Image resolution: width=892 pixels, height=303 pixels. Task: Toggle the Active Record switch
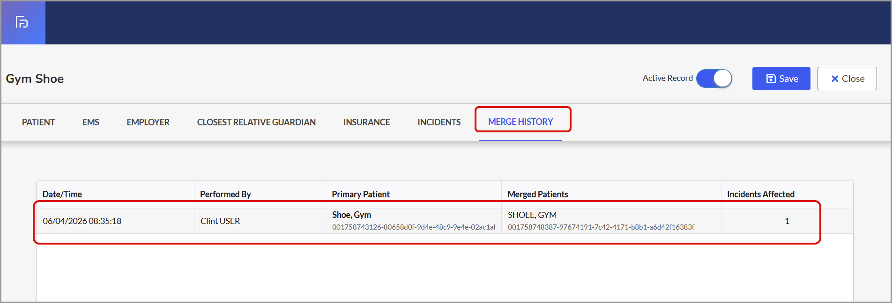(x=714, y=79)
